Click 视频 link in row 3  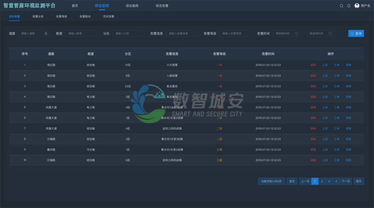348,86
